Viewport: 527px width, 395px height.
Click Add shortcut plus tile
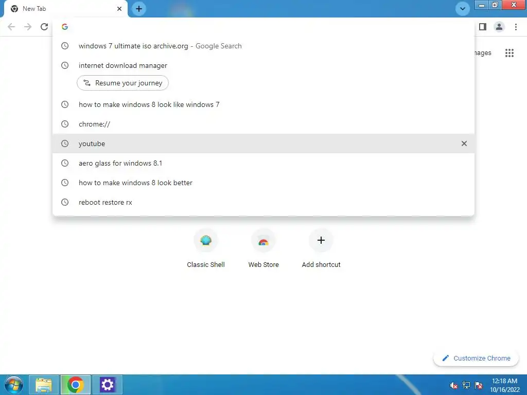click(x=321, y=248)
